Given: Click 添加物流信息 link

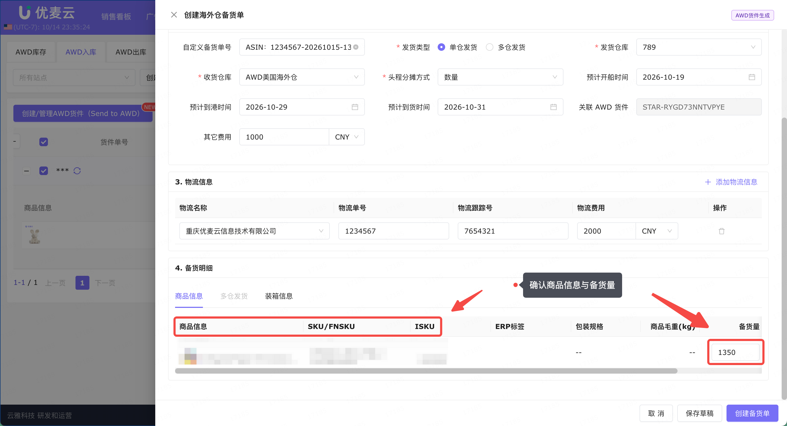Looking at the screenshot, I should pos(731,182).
